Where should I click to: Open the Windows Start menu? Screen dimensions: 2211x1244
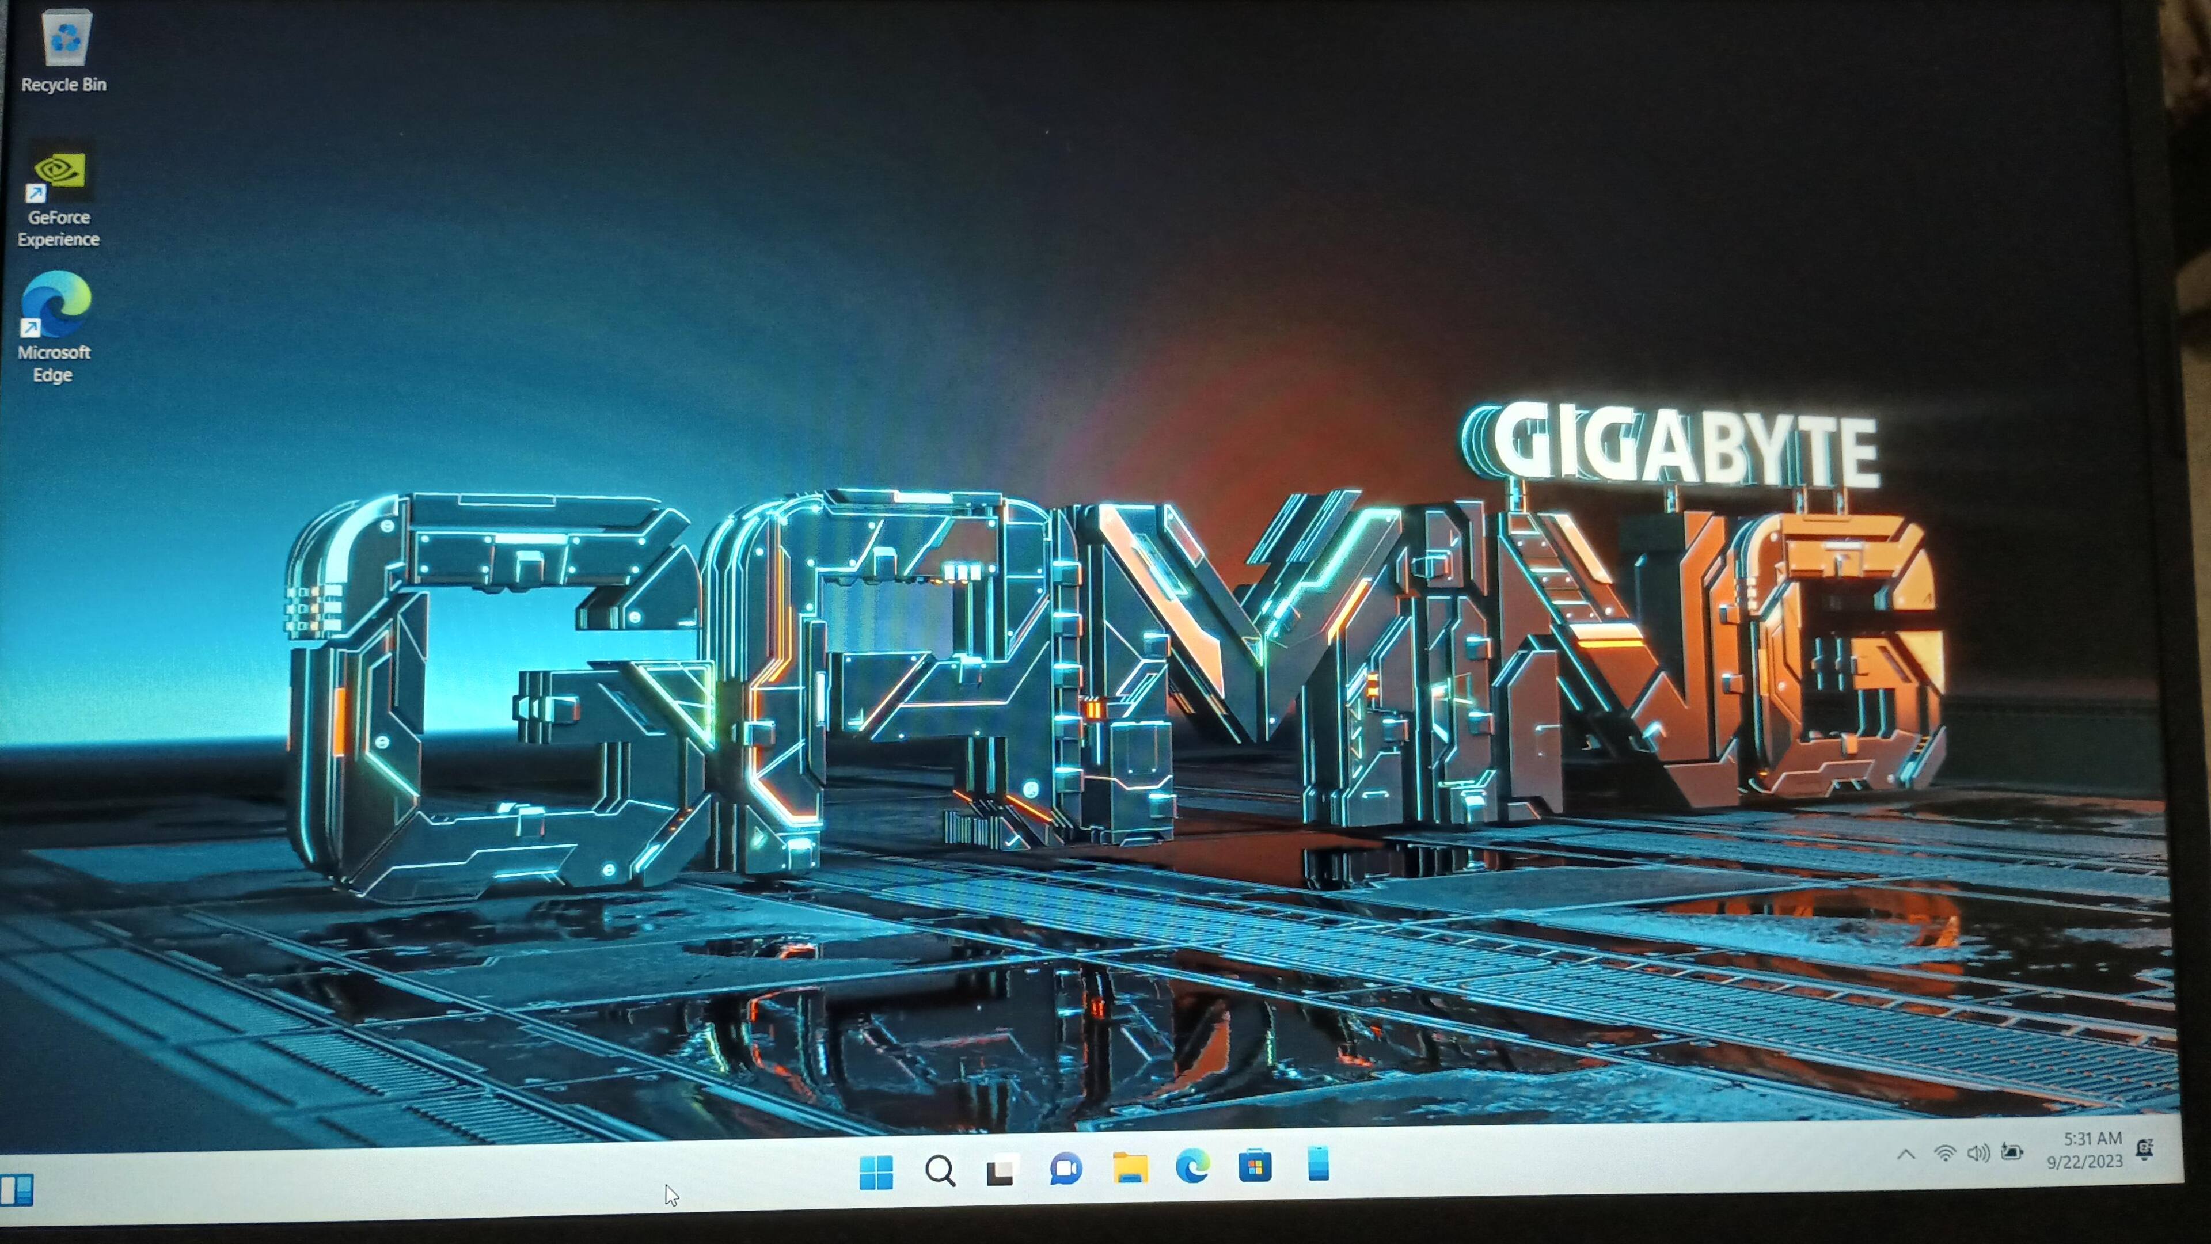[x=876, y=1172]
